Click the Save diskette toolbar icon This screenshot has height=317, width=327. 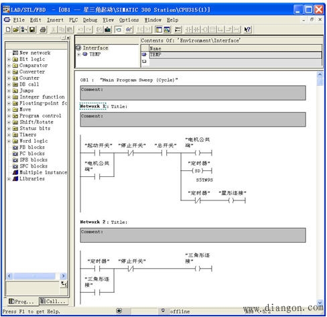[x=32, y=29]
